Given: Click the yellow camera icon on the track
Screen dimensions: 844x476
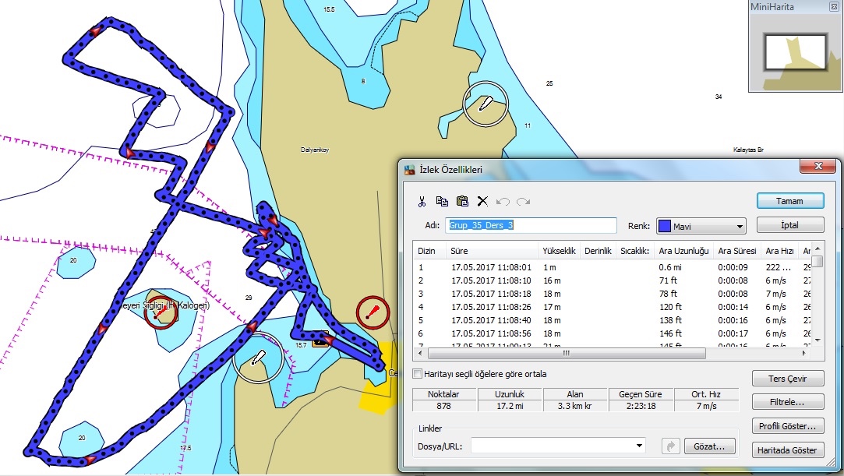Looking at the screenshot, I should [x=320, y=340].
